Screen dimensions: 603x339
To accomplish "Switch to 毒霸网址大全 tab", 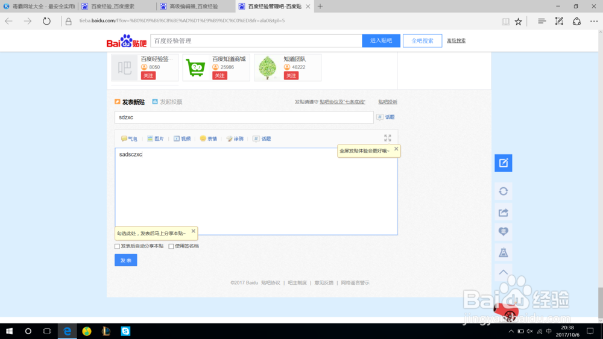I will pos(39,6).
